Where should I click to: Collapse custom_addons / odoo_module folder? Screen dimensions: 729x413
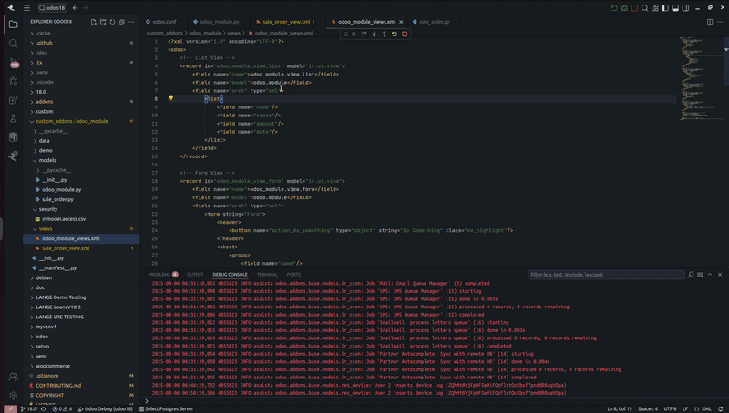pos(72,121)
